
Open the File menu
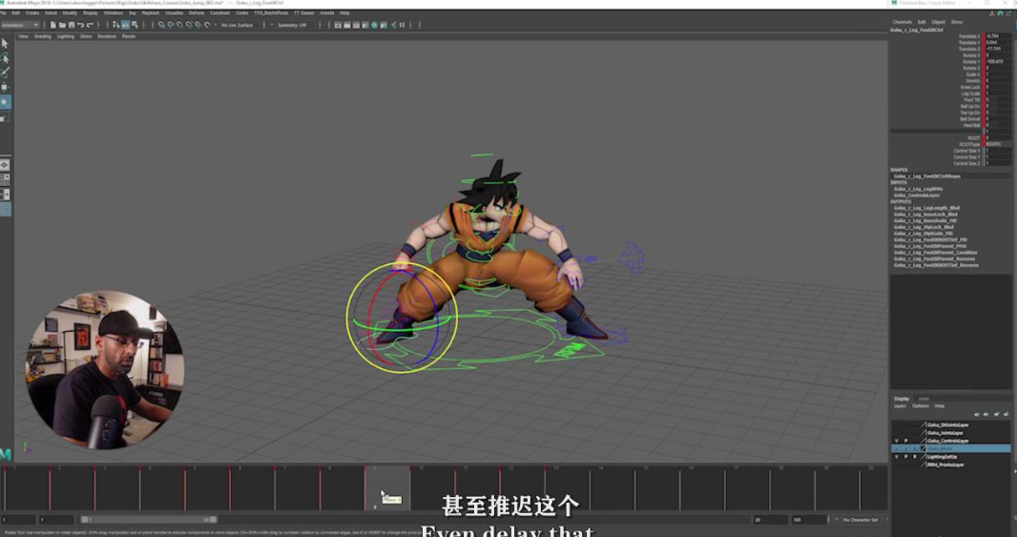point(3,12)
